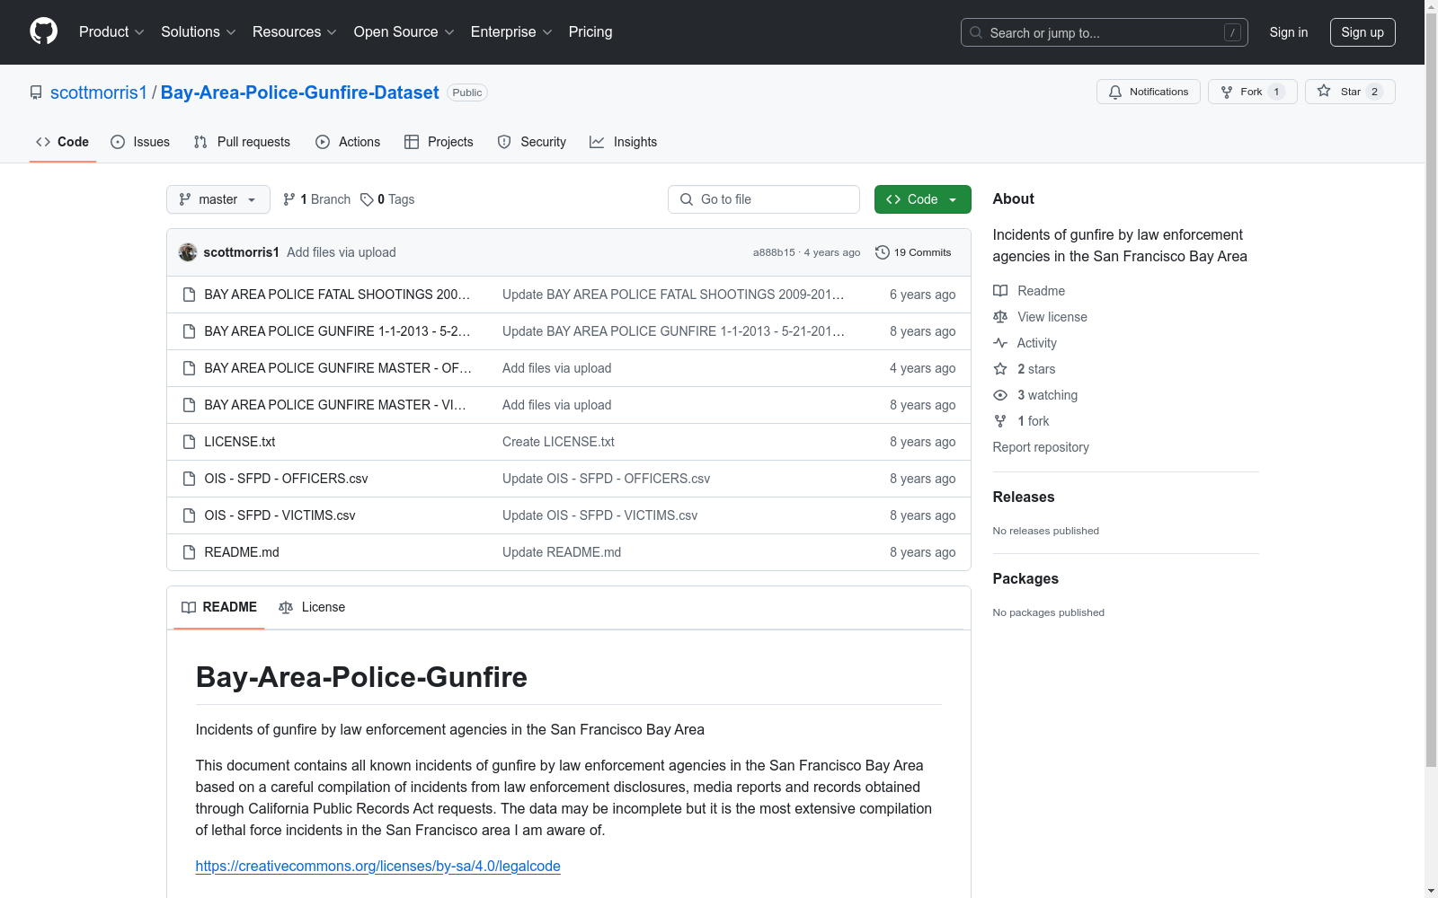Click the scottmorris1 avatar in commit bar
Viewport: 1438px width, 898px height.
(188, 252)
